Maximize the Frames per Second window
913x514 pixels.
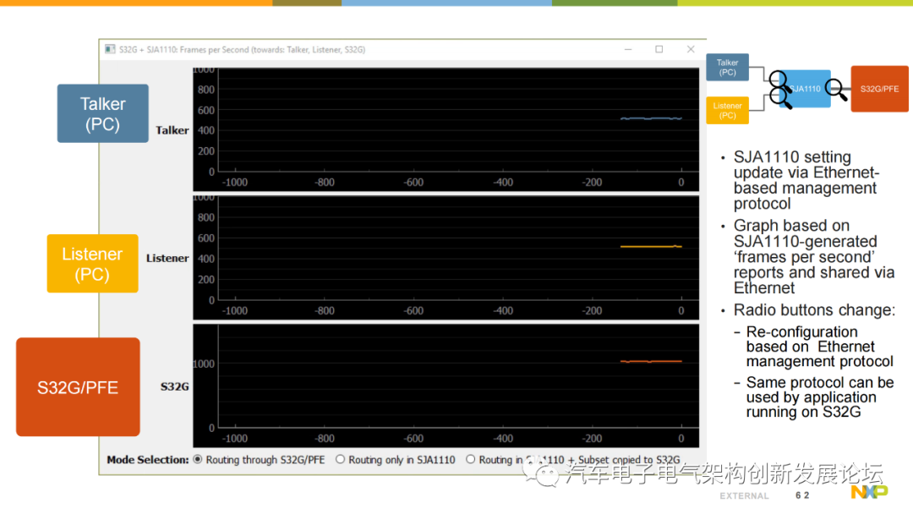point(659,50)
